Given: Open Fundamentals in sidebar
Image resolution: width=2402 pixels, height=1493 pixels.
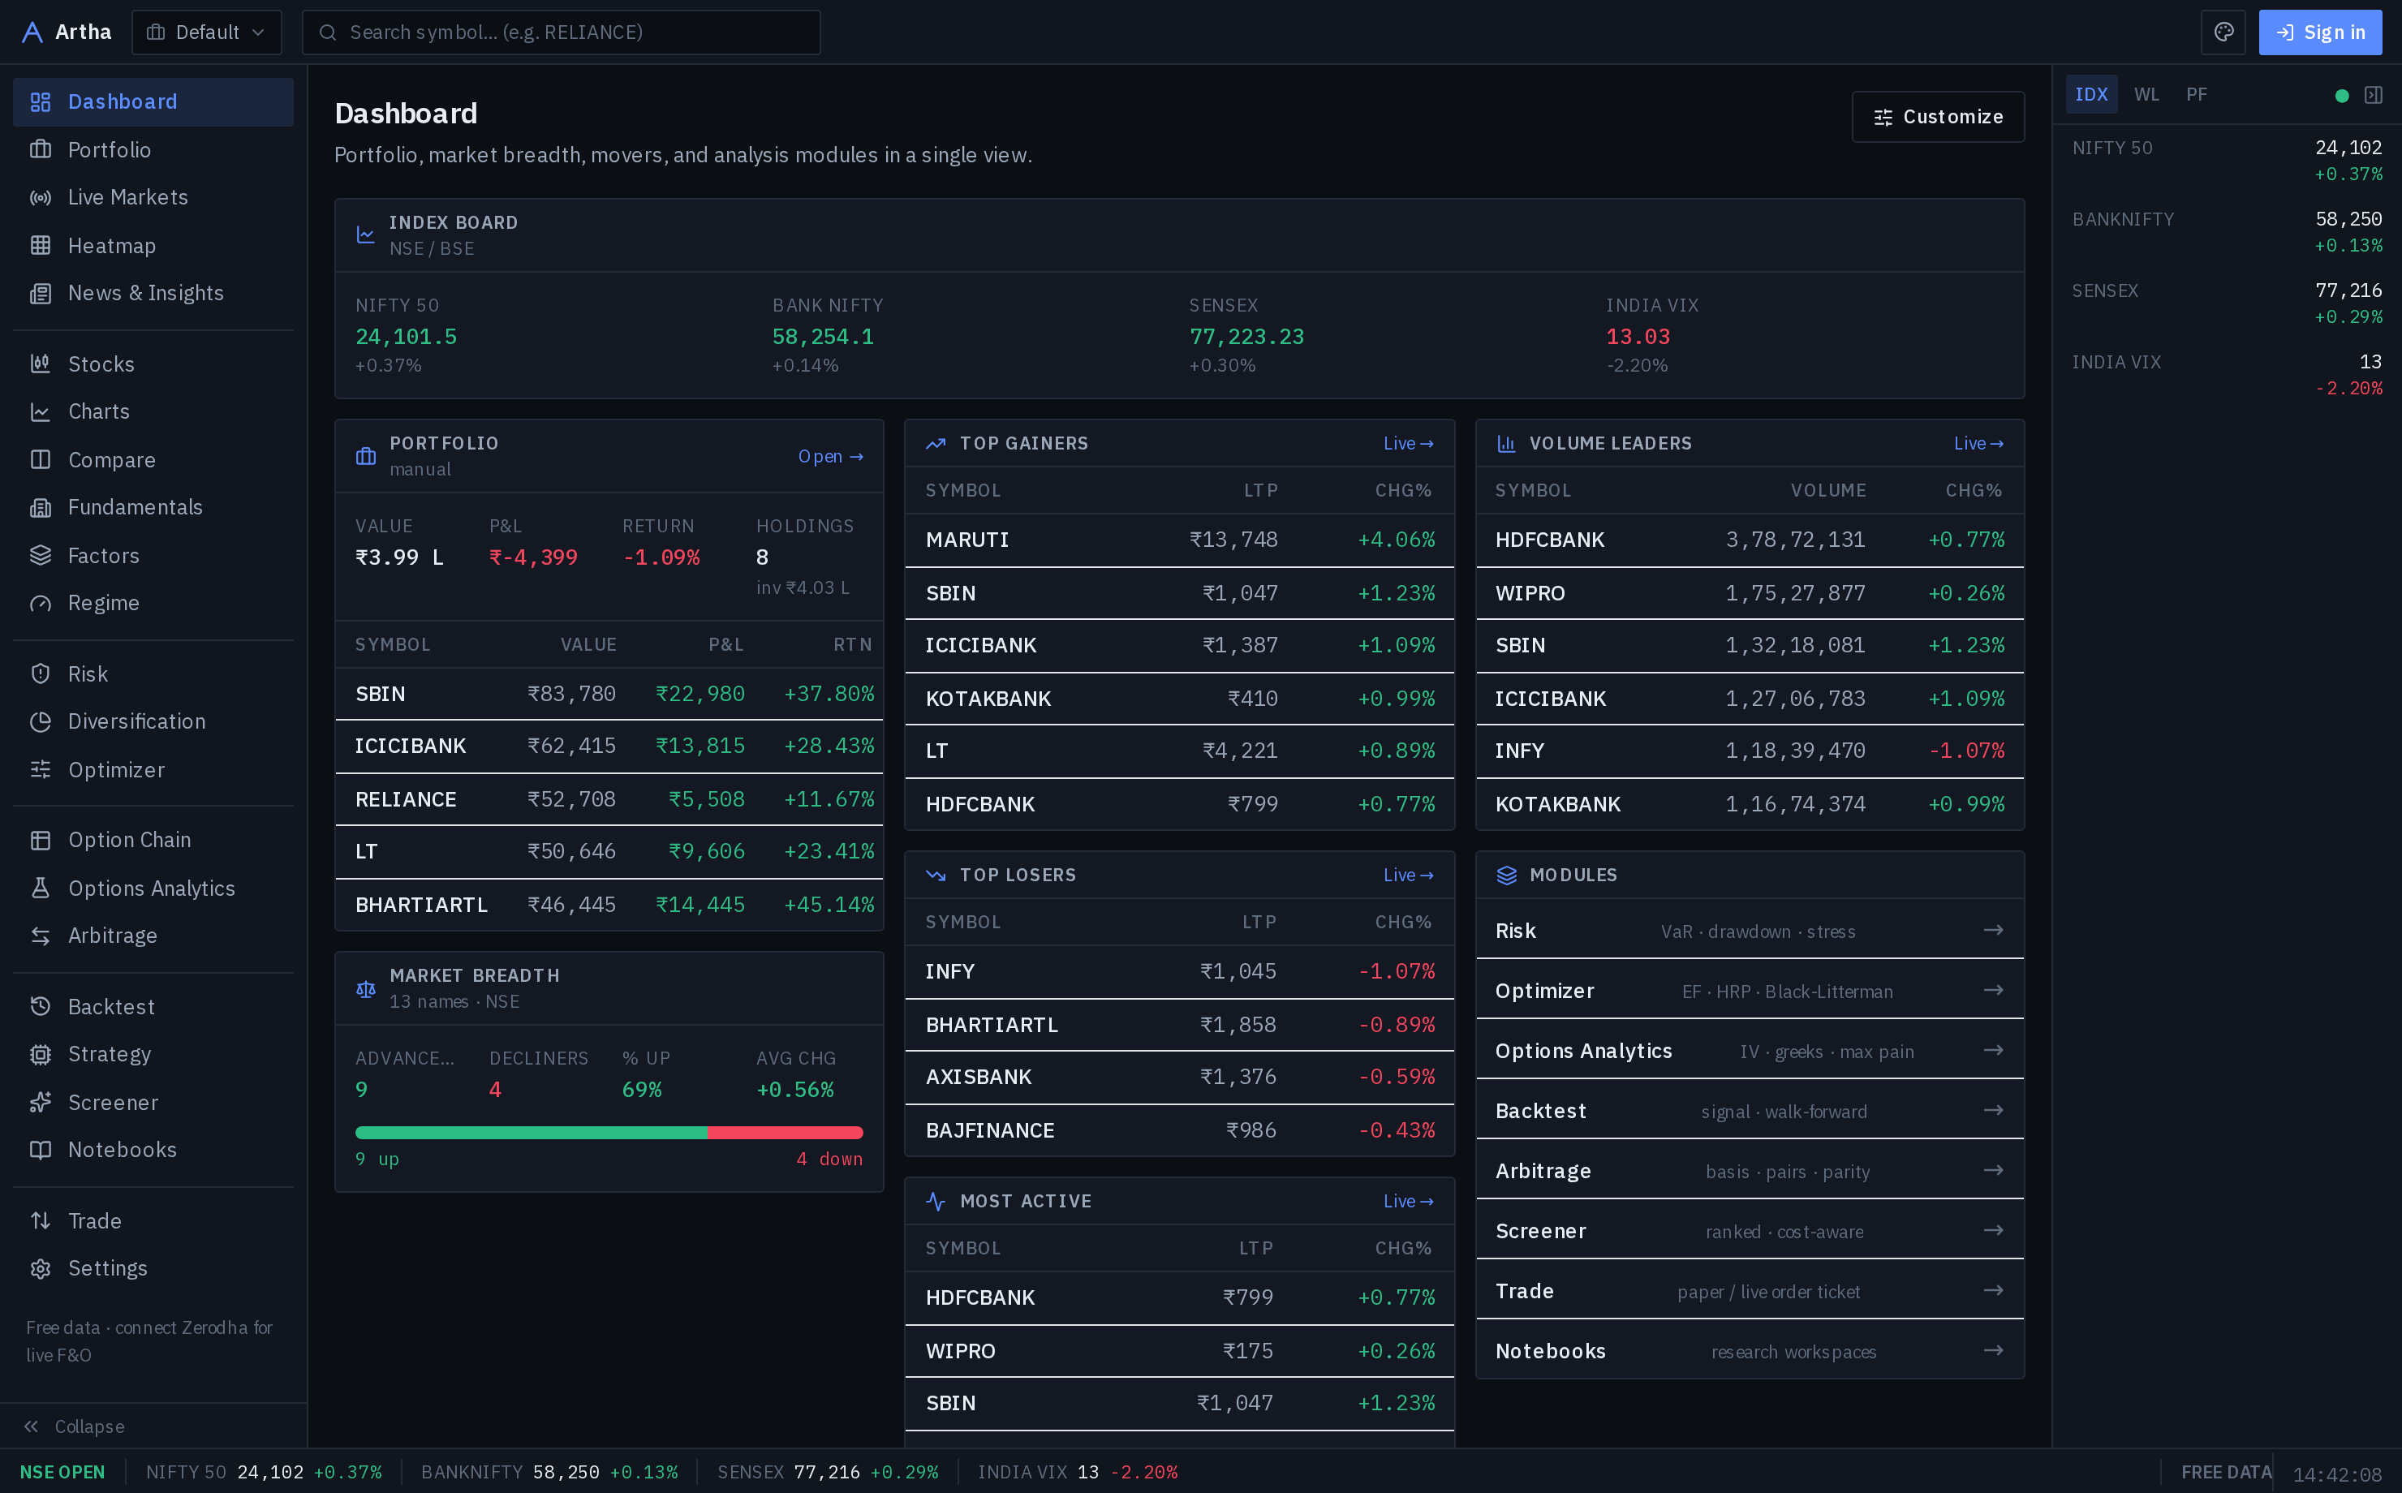Looking at the screenshot, I should (x=153, y=508).
